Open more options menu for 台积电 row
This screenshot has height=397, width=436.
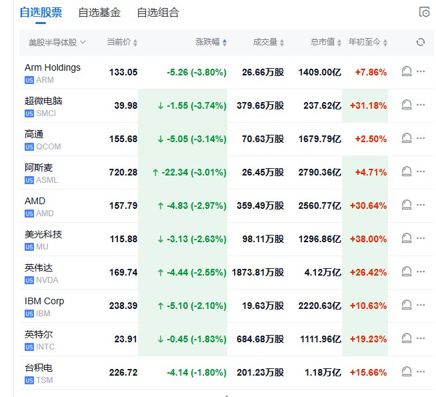click(x=421, y=372)
